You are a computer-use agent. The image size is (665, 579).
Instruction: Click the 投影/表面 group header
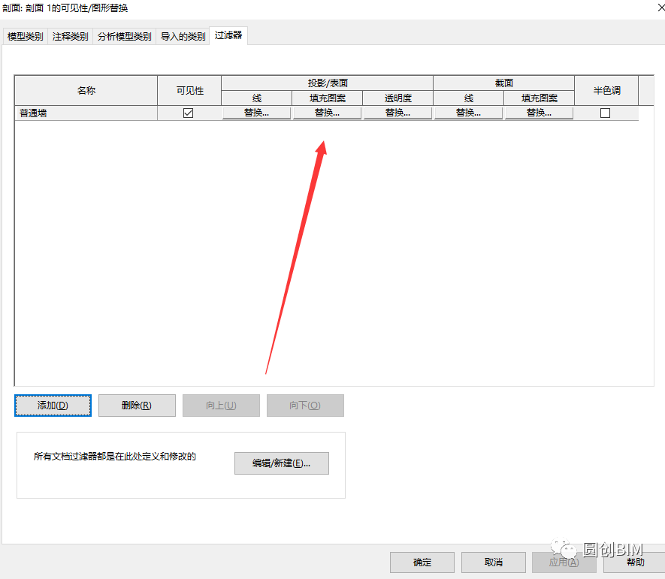[327, 83]
